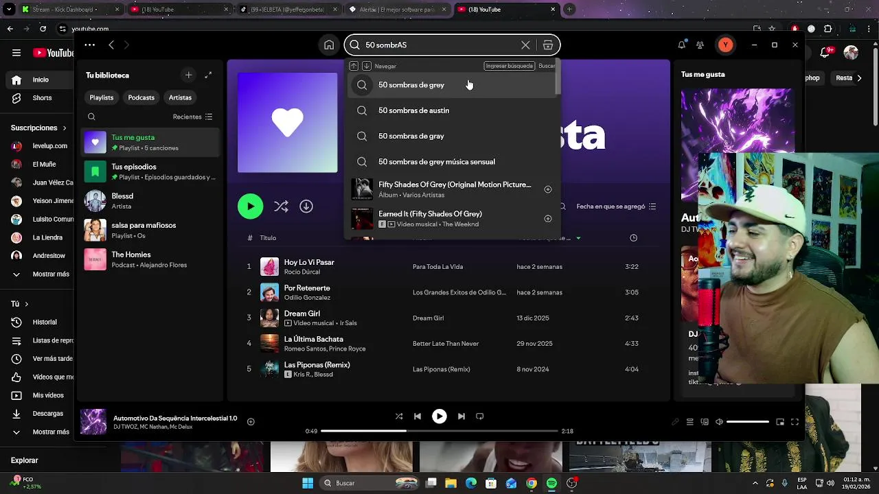The height and width of the screenshot is (494, 879).
Task: Enter full screen player view
Action: click(x=795, y=422)
